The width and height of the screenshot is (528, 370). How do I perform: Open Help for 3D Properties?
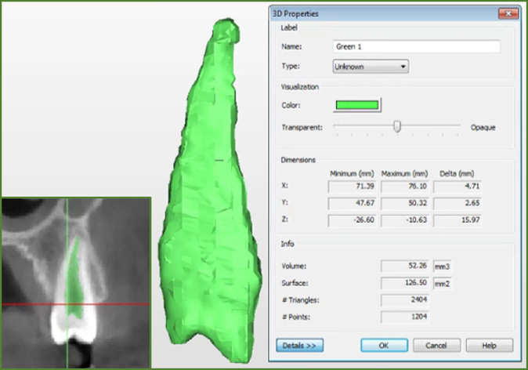[489, 345]
